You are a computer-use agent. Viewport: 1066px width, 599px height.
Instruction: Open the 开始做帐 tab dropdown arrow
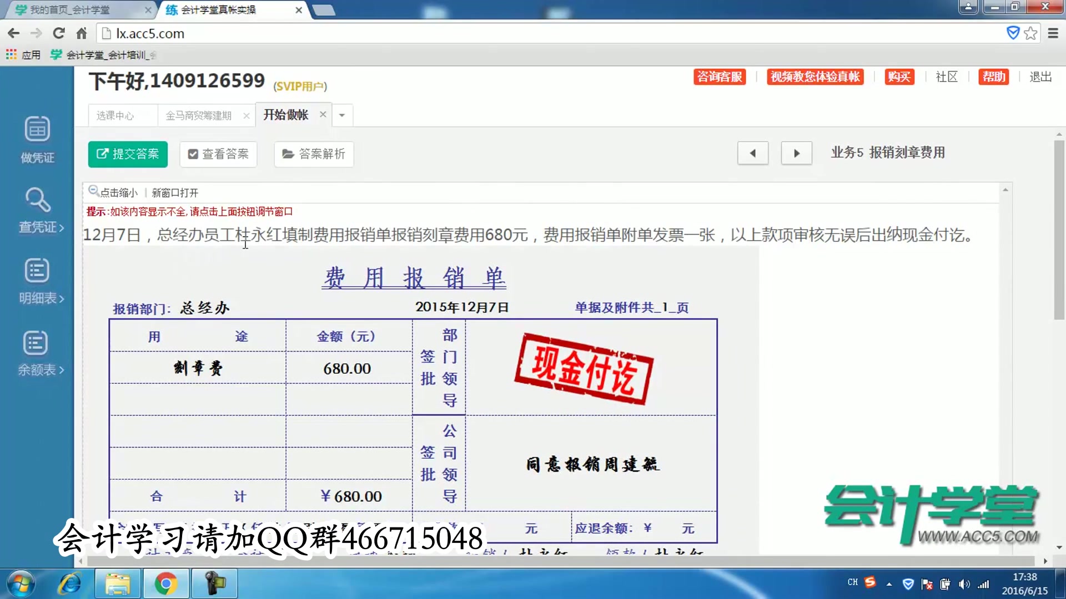[x=341, y=115]
